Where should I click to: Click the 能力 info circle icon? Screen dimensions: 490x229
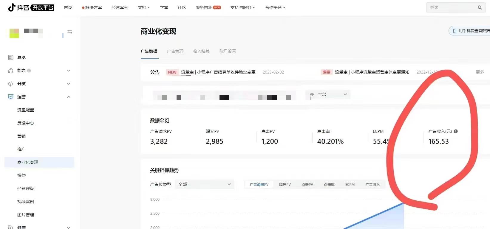point(29,71)
